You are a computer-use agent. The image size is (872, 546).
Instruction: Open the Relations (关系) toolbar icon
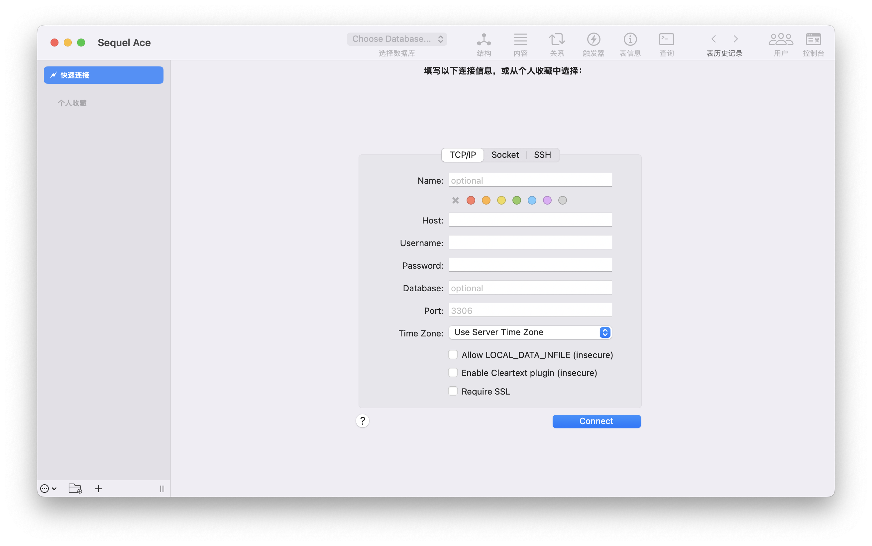pyautogui.click(x=557, y=40)
